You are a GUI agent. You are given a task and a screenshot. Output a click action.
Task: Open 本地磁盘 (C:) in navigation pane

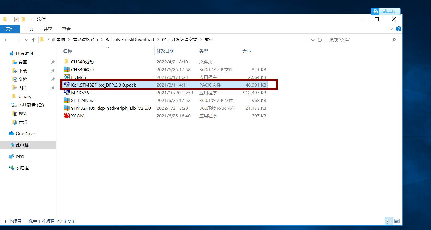31,105
